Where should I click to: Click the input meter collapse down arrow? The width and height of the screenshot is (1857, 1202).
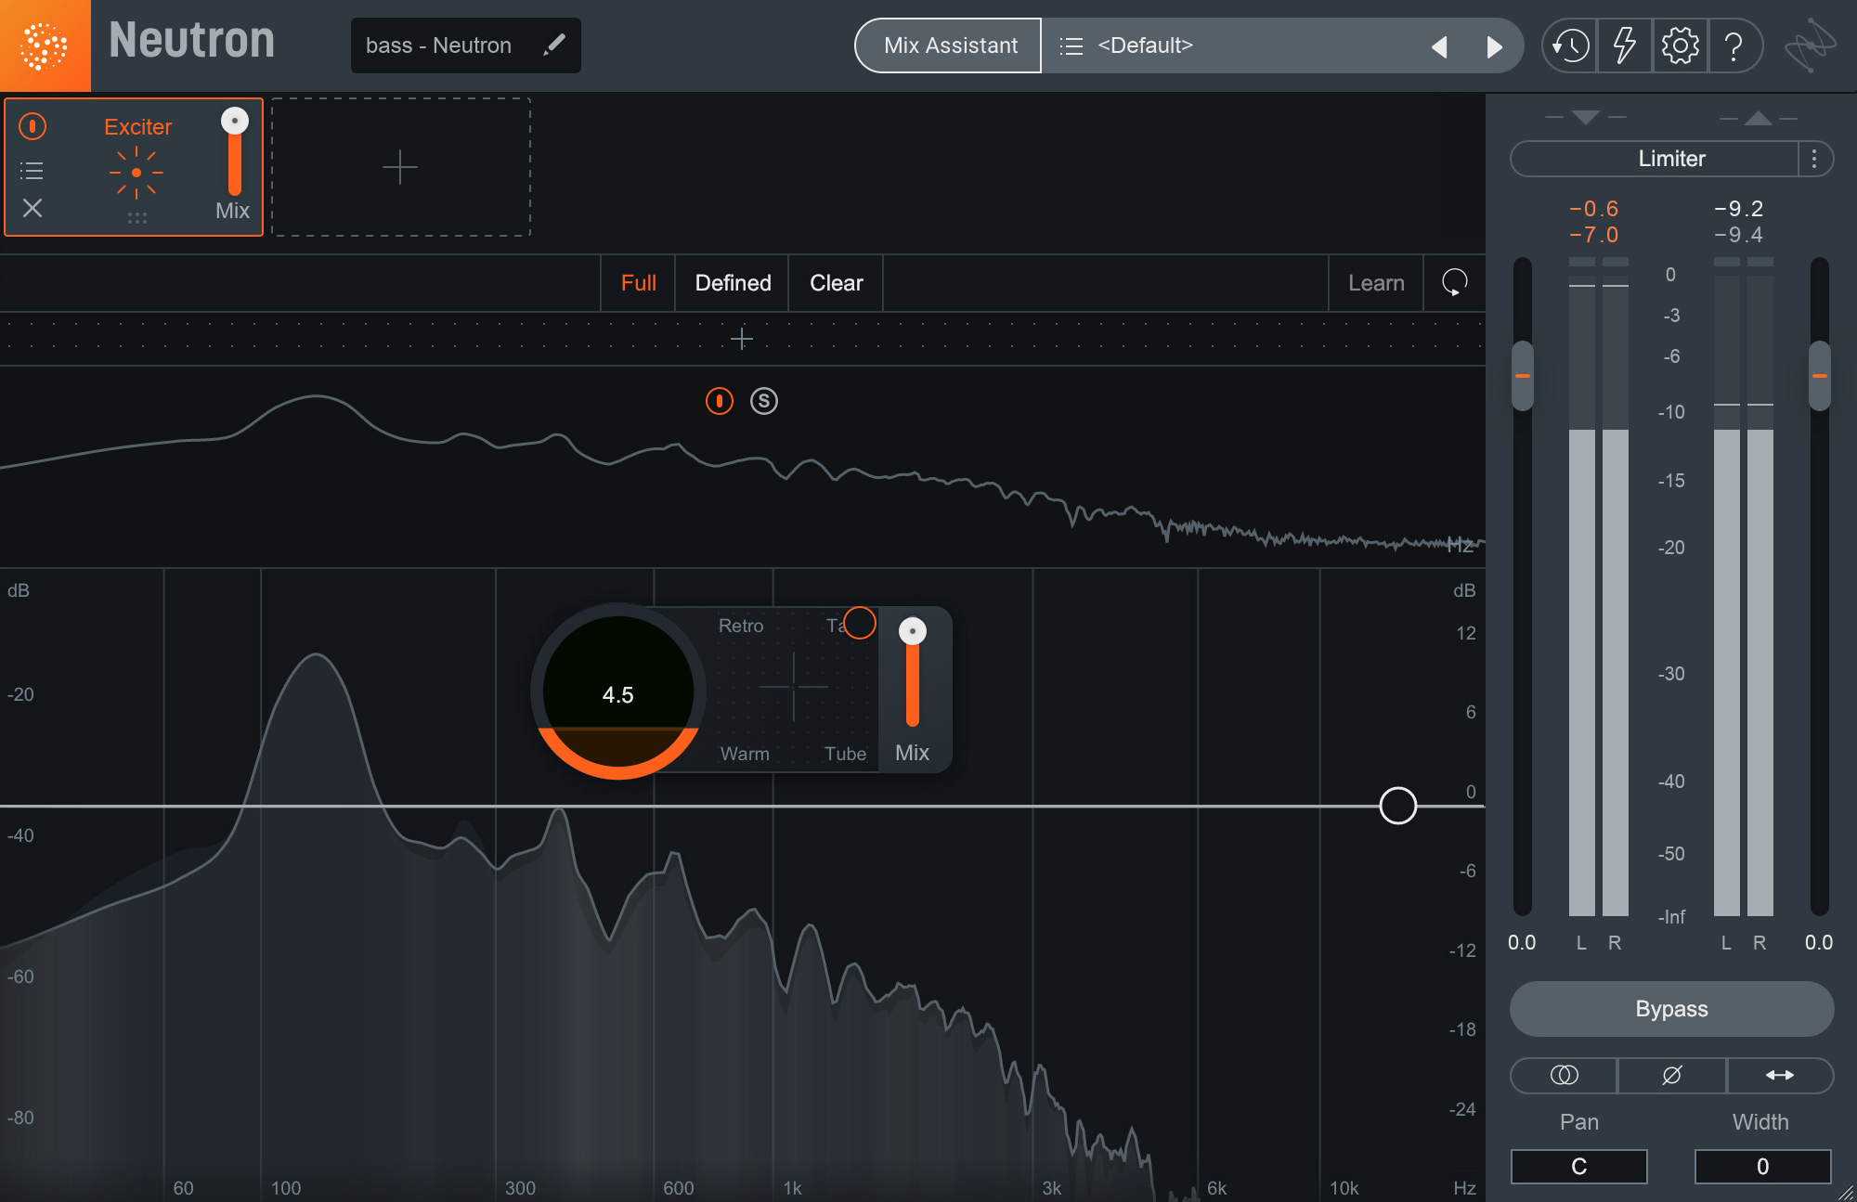1586,118
